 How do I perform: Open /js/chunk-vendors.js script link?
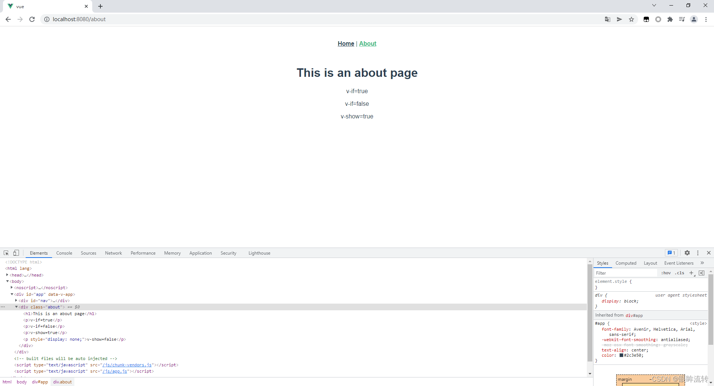click(127, 365)
